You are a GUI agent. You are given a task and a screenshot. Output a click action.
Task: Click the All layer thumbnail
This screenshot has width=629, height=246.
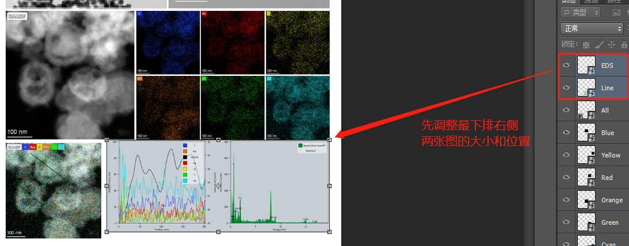(x=586, y=110)
